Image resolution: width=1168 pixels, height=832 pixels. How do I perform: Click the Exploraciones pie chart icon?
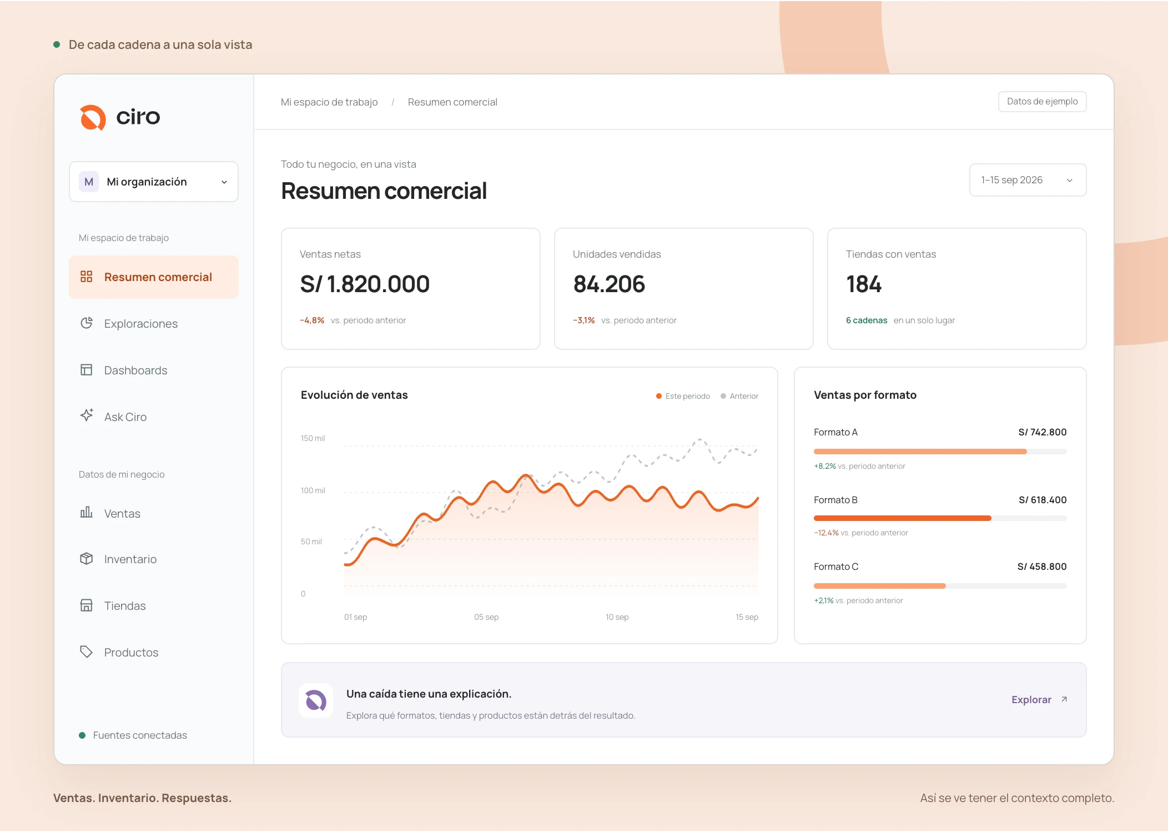87,323
